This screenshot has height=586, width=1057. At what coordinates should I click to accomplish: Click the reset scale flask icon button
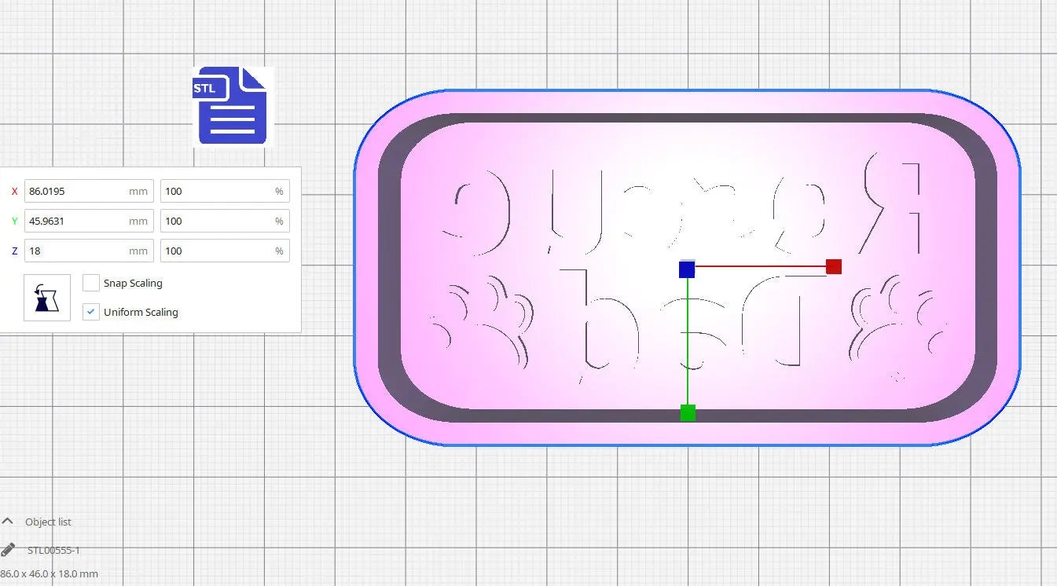(x=47, y=298)
